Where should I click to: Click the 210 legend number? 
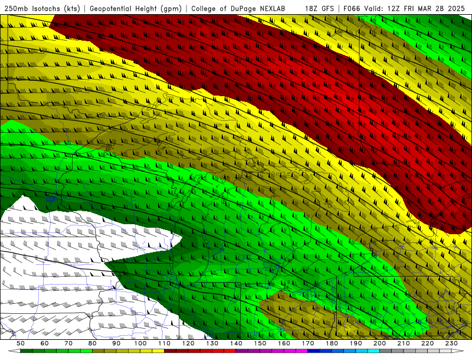pos(404,343)
